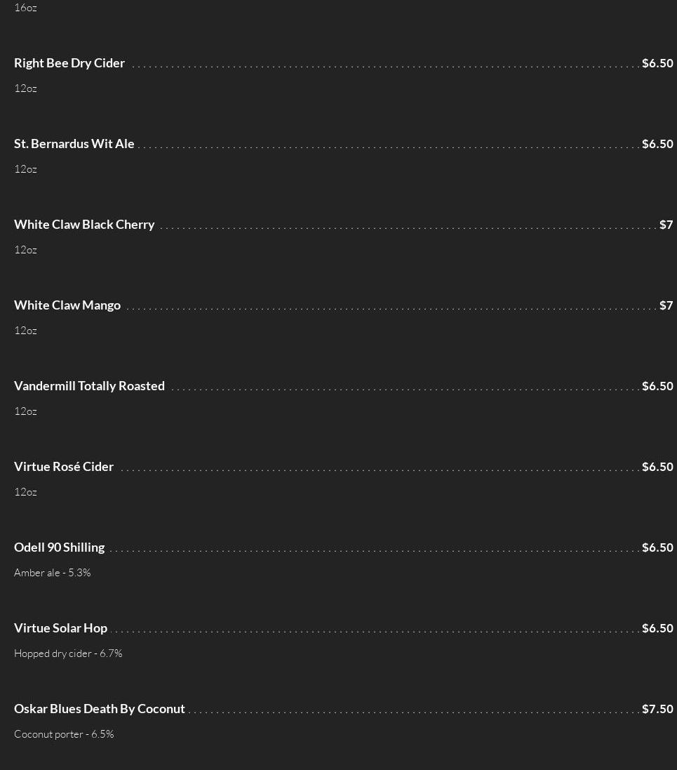
Task: Click the Amber ale - 5.3% description
Action: (x=53, y=573)
